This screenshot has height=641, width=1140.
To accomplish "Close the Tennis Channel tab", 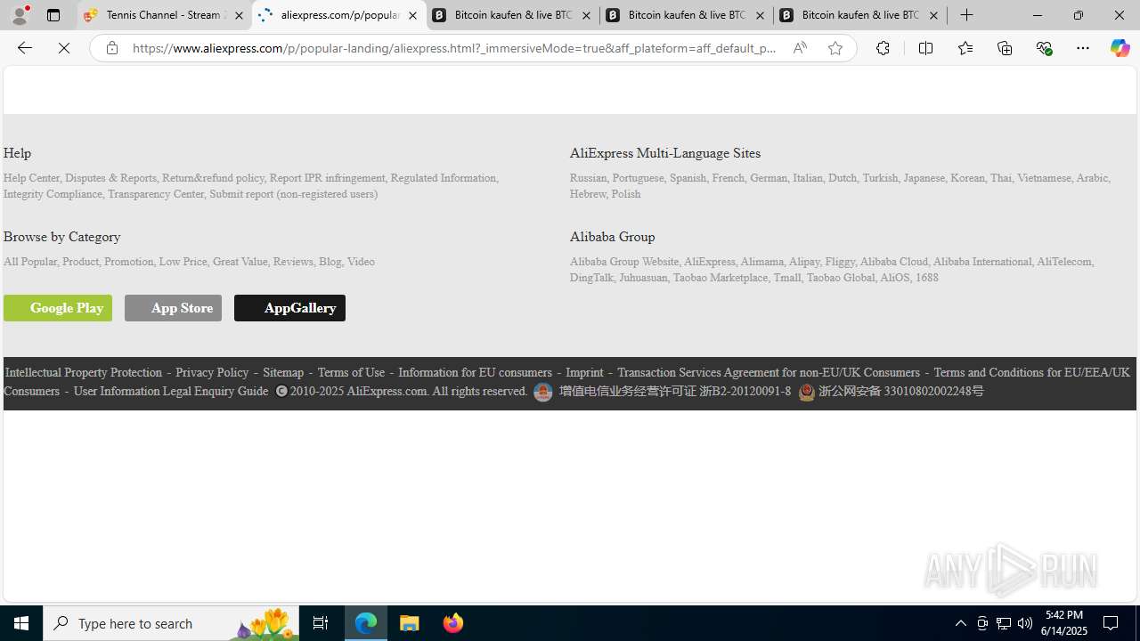I will point(239,15).
